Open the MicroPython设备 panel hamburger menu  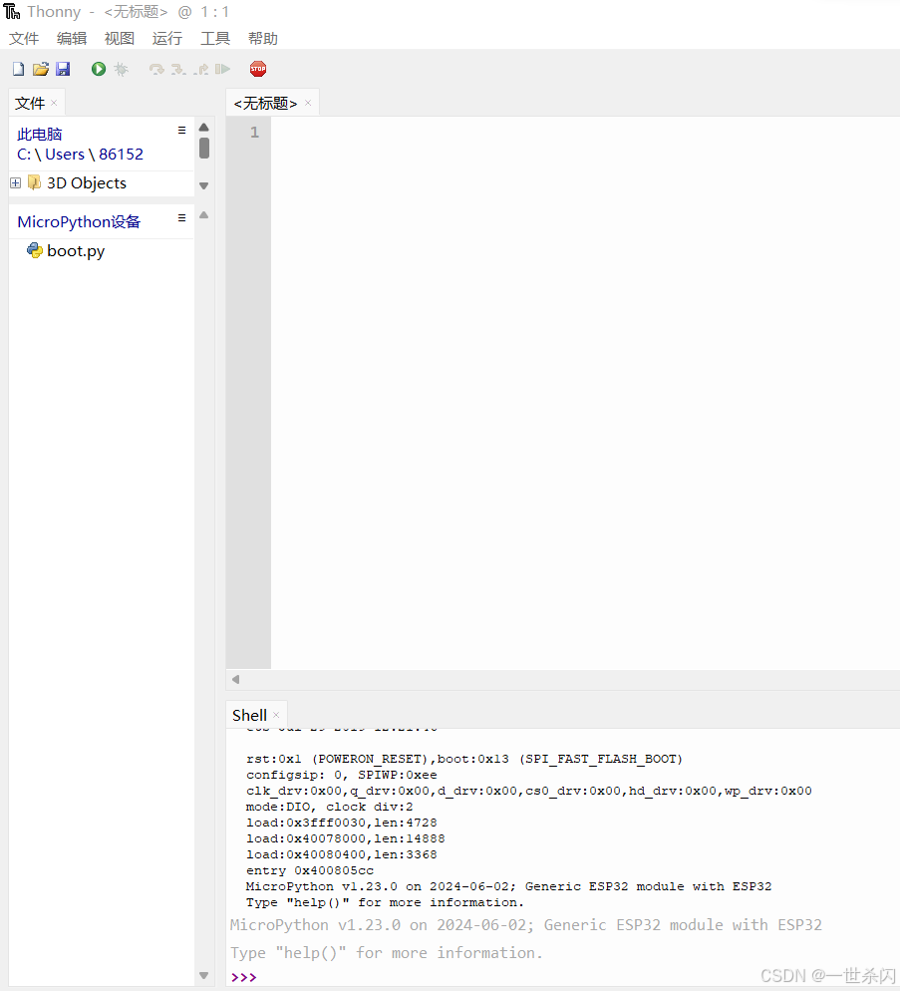pos(180,216)
